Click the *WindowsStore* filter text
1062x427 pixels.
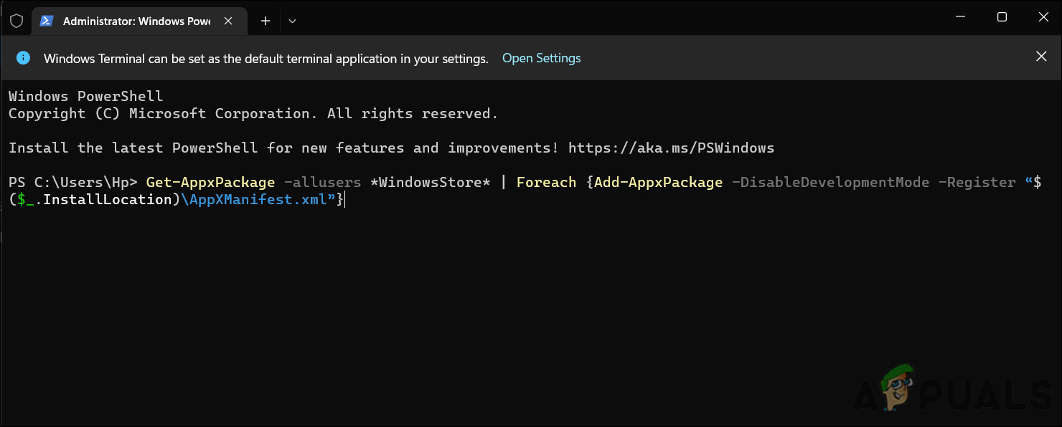click(430, 182)
